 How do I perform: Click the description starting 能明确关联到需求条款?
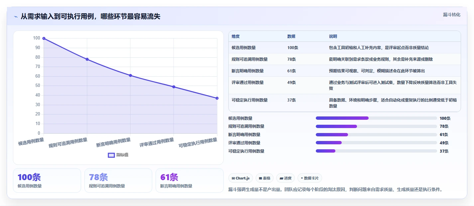[381, 59]
